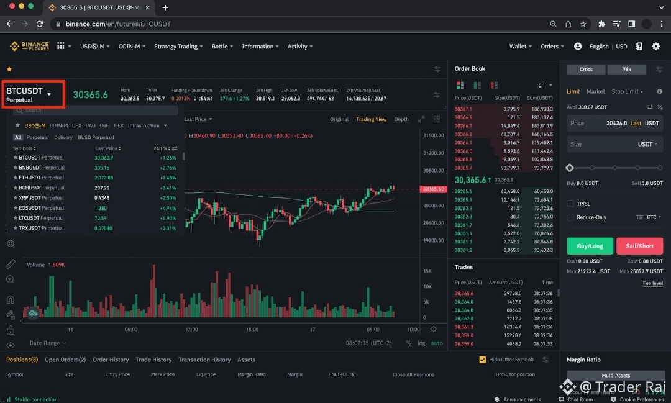
Task: Toggle percent scale on chart
Action: coord(408,343)
